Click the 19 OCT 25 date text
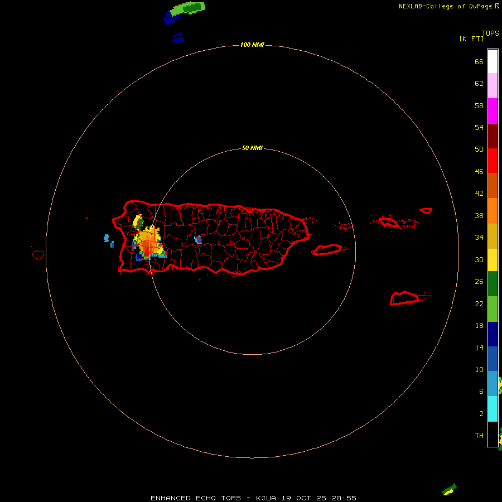Screen dimensions: 502x502 tap(304, 498)
